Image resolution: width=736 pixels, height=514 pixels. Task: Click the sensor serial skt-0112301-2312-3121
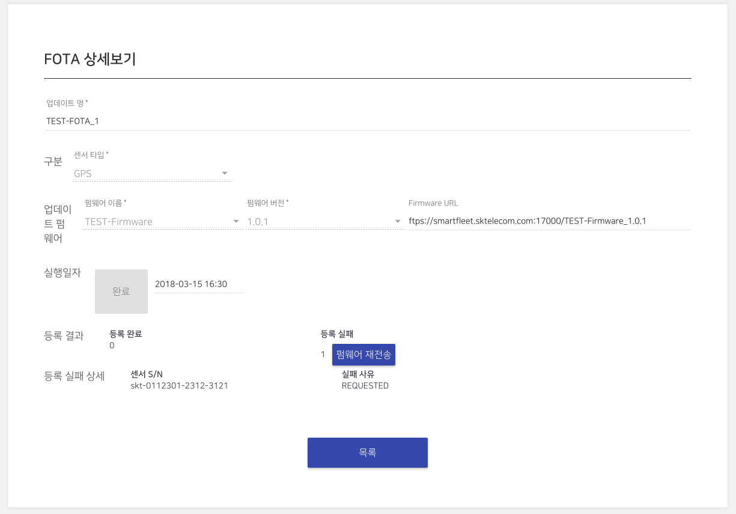pyautogui.click(x=179, y=386)
